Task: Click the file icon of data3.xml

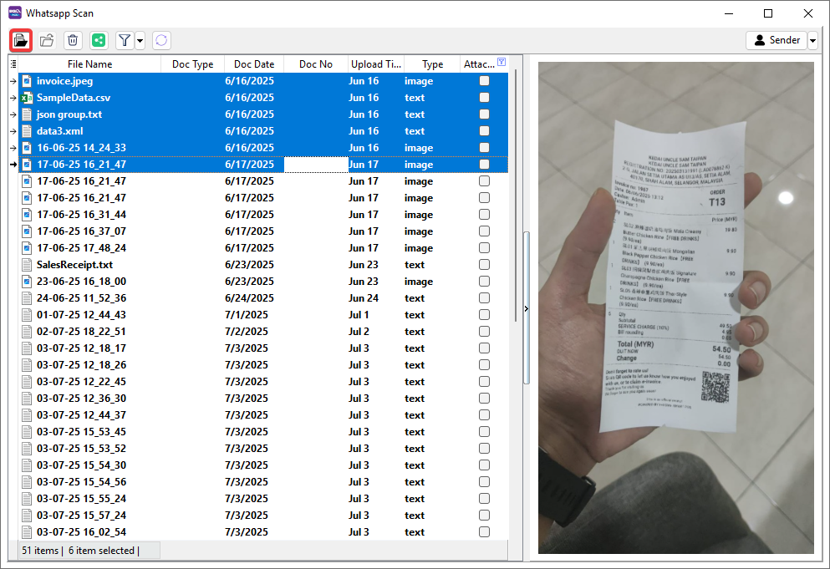Action: coord(27,130)
